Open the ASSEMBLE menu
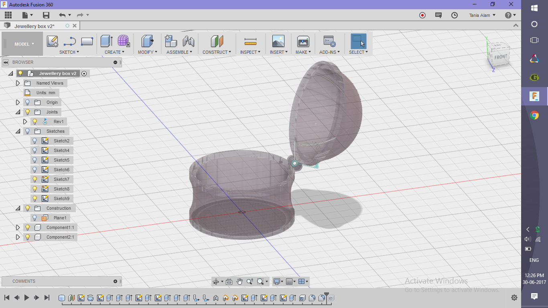Image resolution: width=548 pixels, height=308 pixels. pyautogui.click(x=179, y=52)
